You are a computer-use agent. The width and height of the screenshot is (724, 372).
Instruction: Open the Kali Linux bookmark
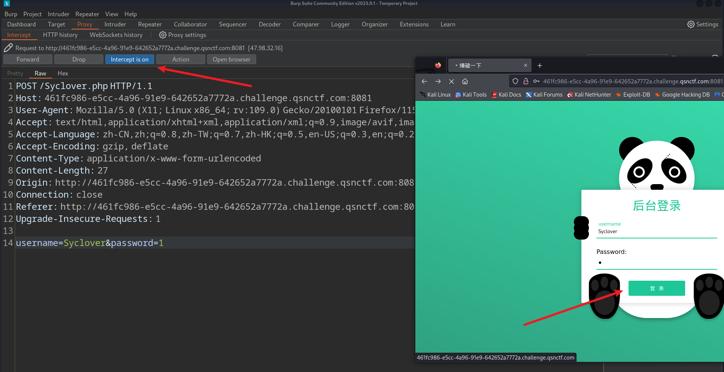pos(435,95)
